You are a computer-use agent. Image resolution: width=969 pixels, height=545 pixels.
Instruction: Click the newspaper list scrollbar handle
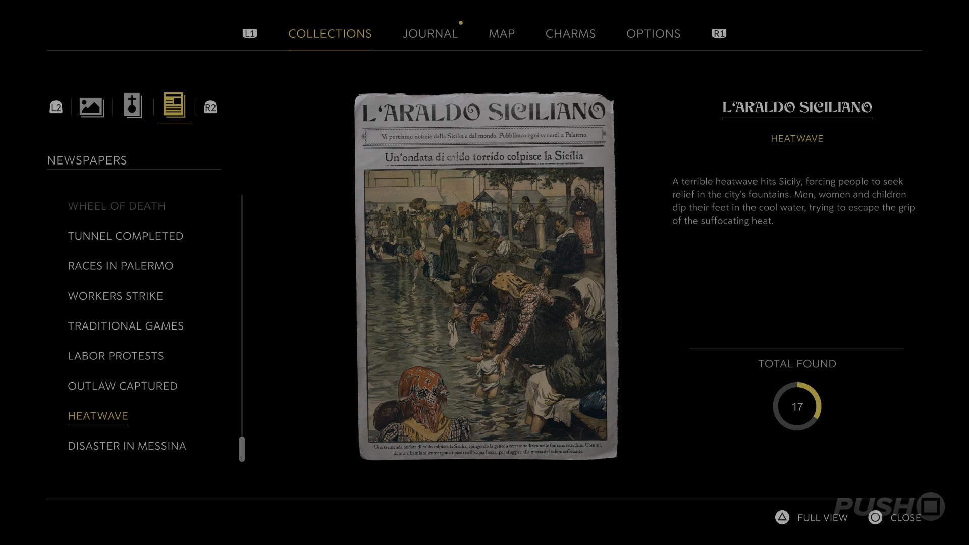242,449
